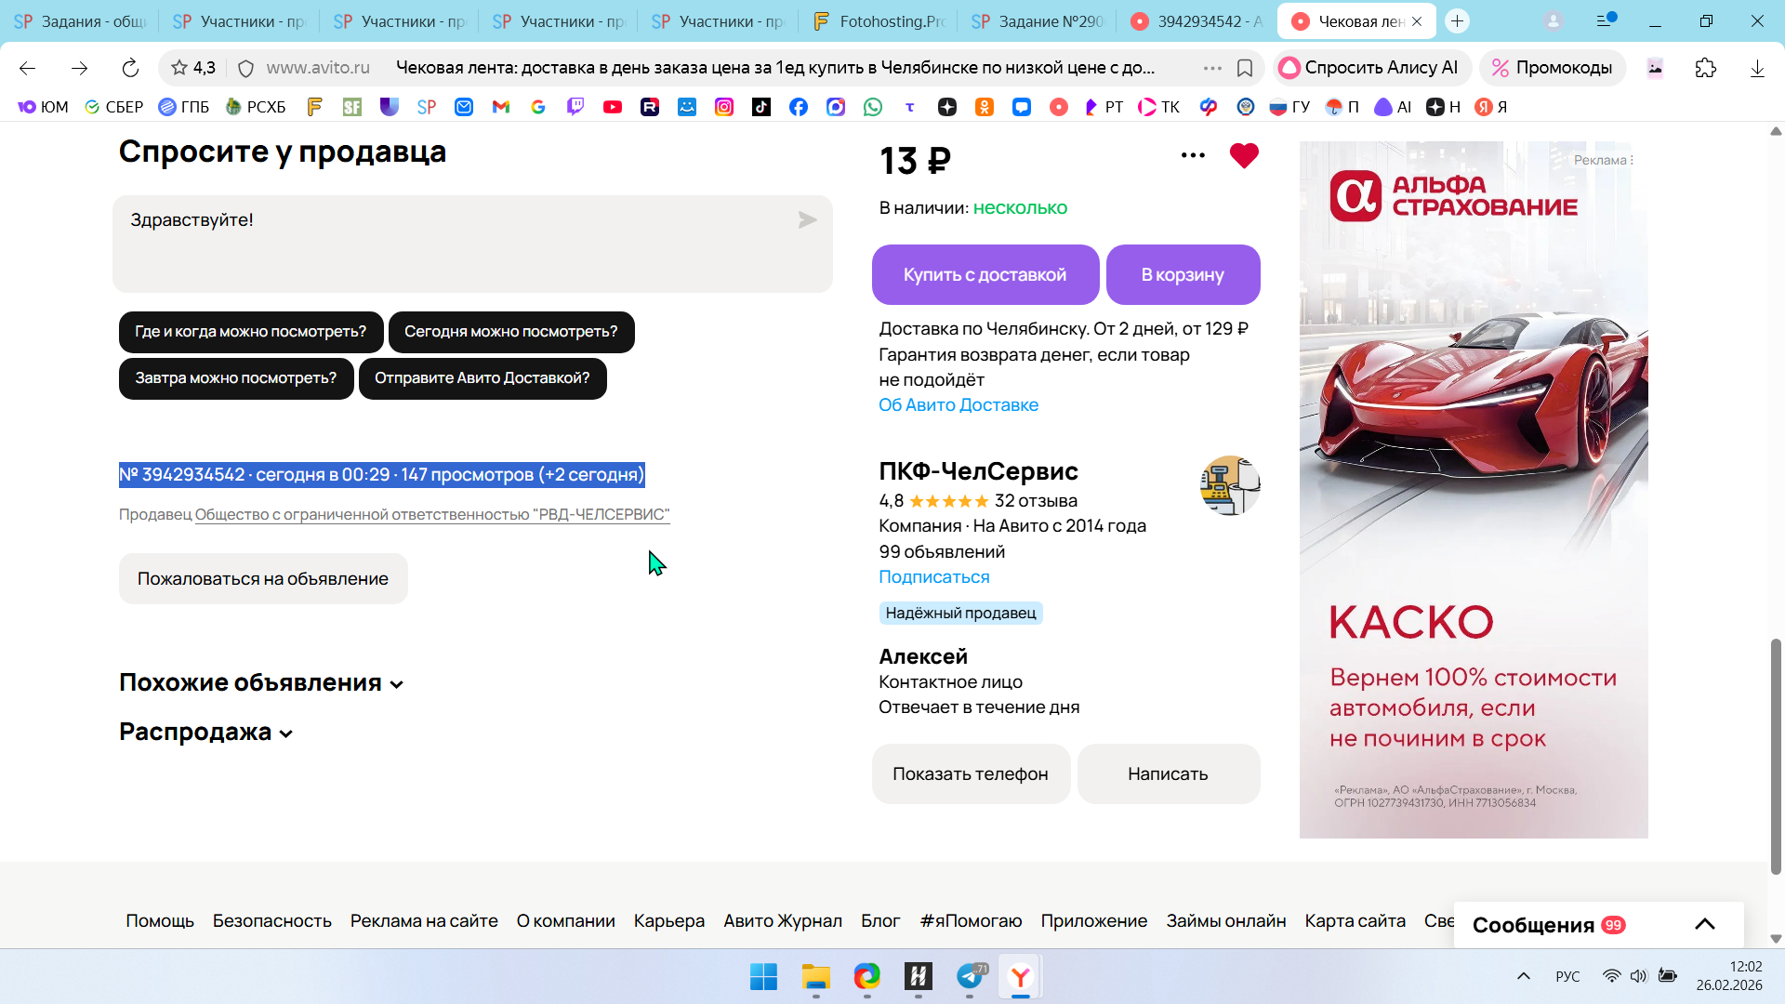The width and height of the screenshot is (1785, 1004).
Task: Switch to the Задание №290 tab
Action: [x=1038, y=21]
